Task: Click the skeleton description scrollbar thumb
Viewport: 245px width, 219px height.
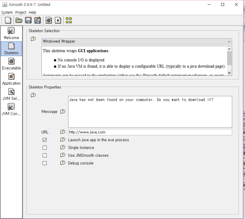Action: [x=229, y=58]
